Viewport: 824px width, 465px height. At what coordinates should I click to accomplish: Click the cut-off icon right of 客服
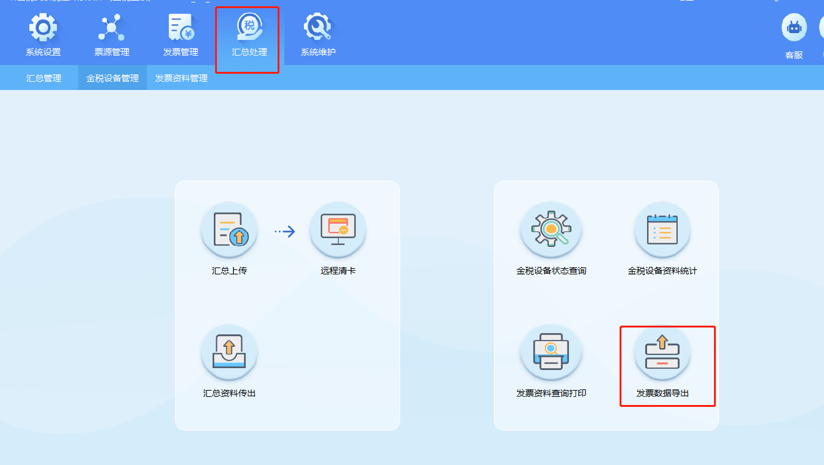pyautogui.click(x=821, y=29)
